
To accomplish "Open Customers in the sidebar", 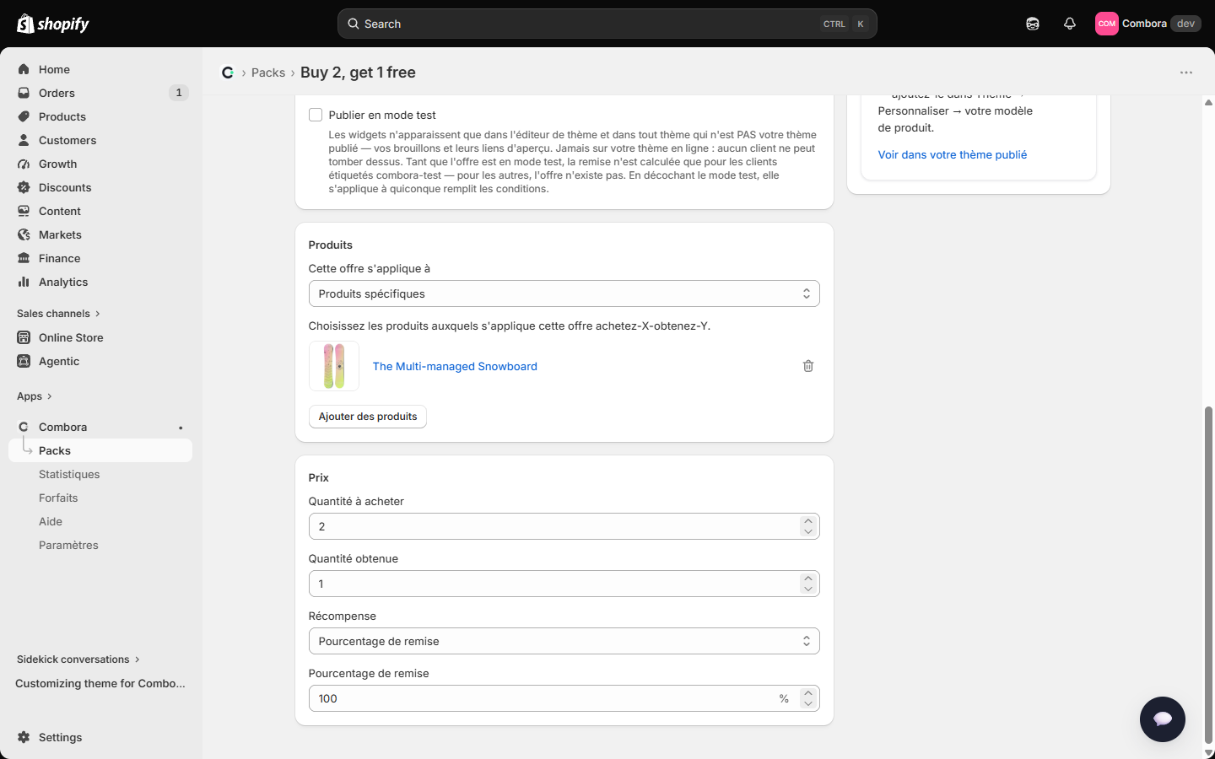I will [100, 140].
